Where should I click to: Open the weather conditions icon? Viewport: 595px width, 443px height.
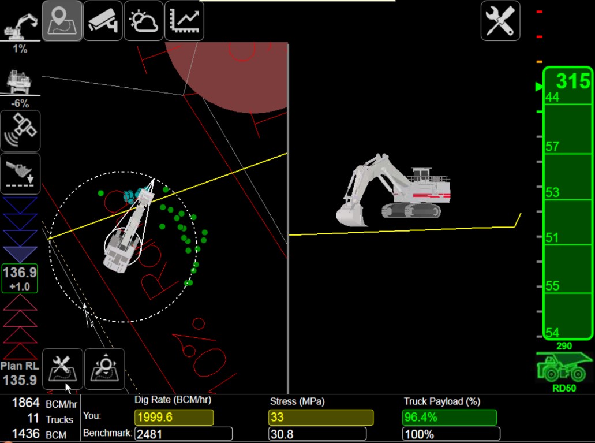(143, 21)
